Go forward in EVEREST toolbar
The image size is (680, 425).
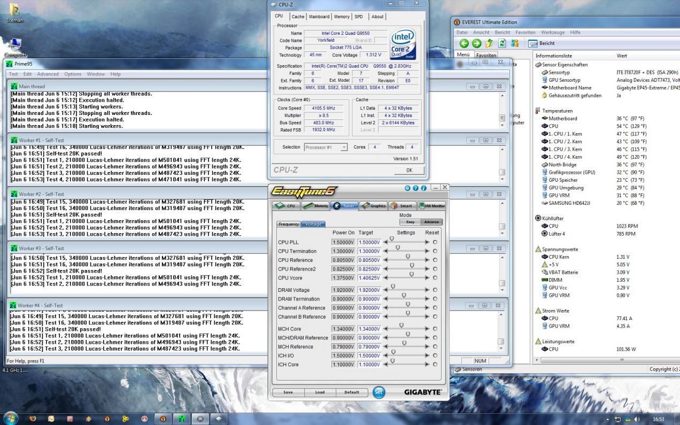pos(476,43)
